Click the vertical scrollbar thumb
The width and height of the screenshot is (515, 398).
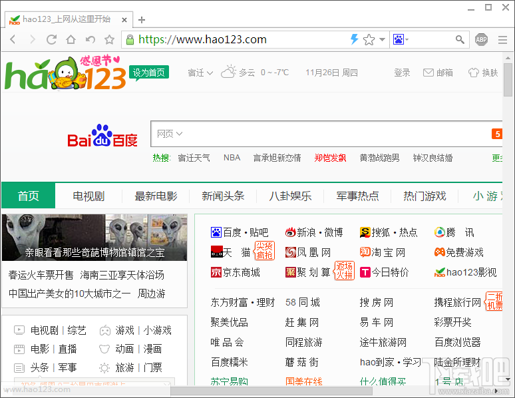click(508, 79)
